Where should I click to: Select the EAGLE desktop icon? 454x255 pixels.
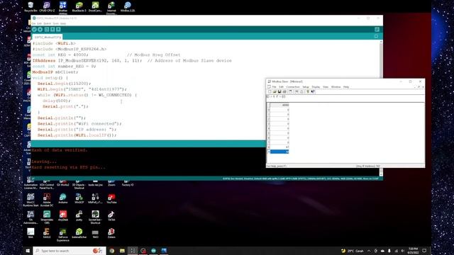[47, 233]
